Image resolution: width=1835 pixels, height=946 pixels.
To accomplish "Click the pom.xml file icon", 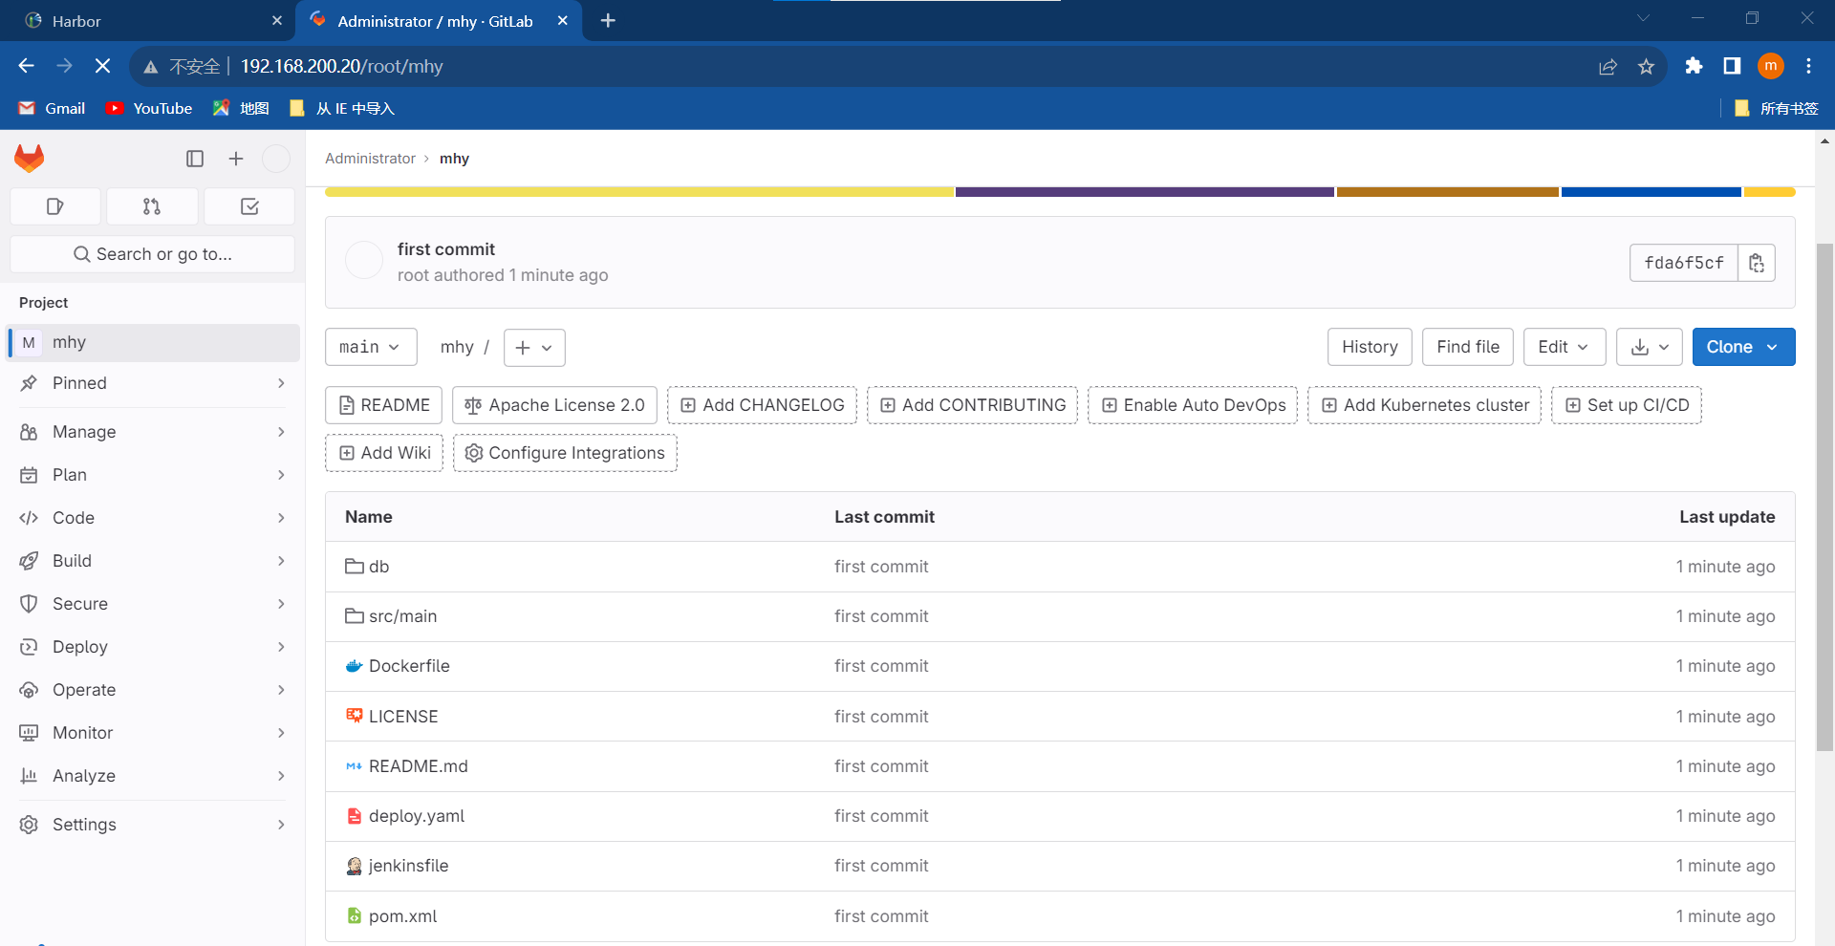I will pyautogui.click(x=355, y=915).
